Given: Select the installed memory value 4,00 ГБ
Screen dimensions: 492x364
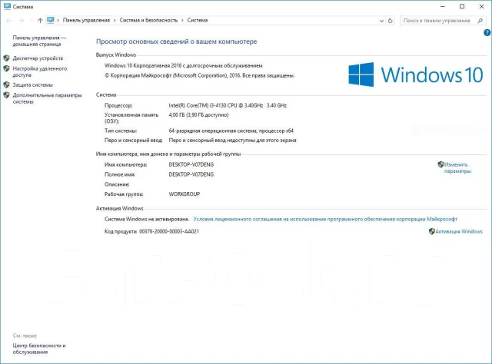Looking at the screenshot, I should pyautogui.click(x=198, y=114).
